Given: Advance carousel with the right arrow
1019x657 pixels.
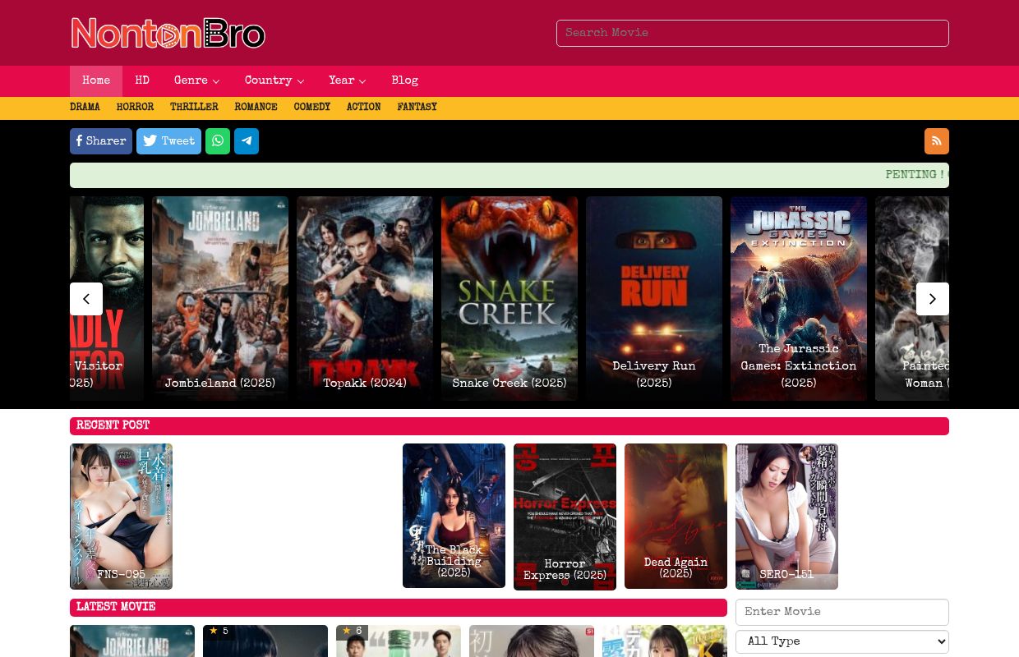Looking at the screenshot, I should coord(932,299).
